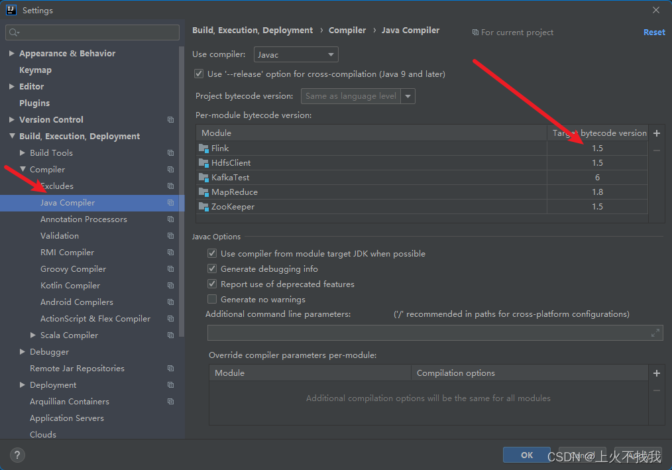
Task: Click the project-level icon beside Remote Jar Repositories
Action: (170, 369)
